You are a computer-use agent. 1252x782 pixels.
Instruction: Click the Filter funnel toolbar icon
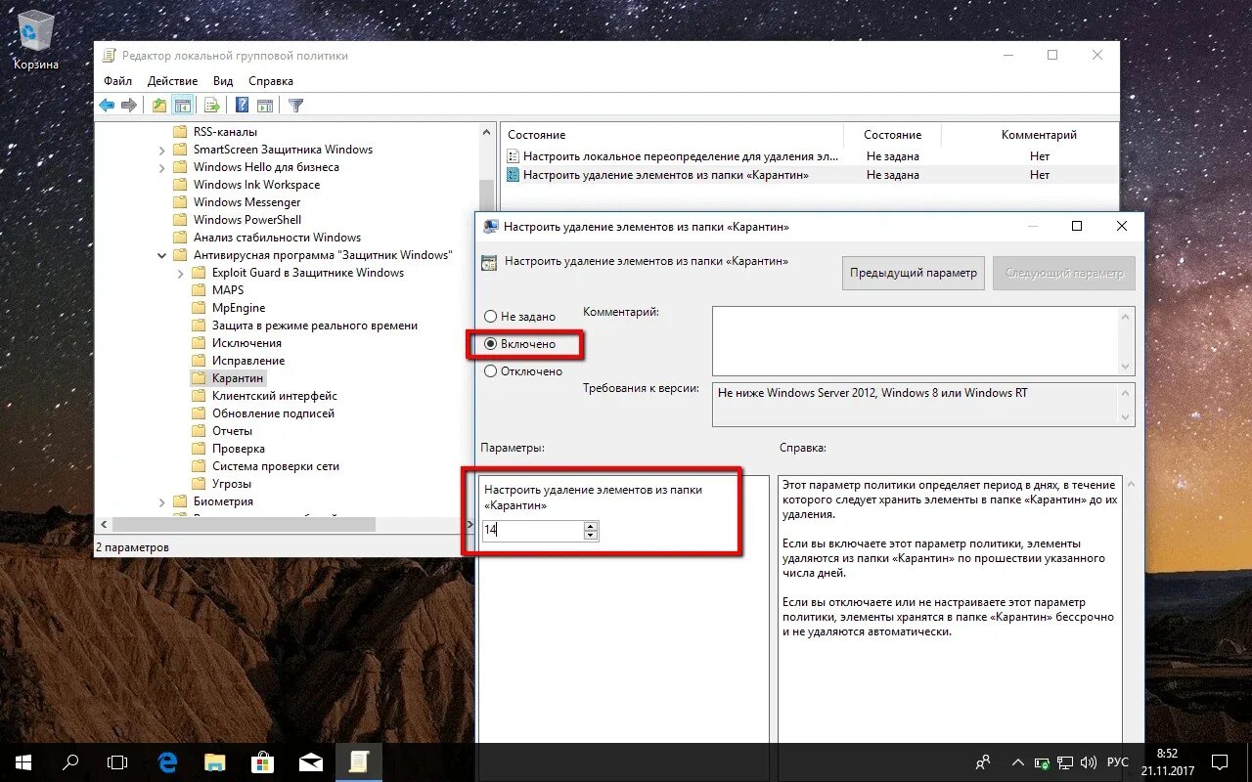pyautogui.click(x=295, y=106)
